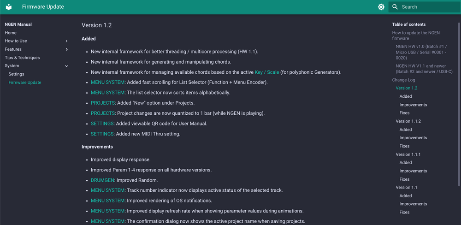Open PROJECTS link about "New" option
Viewport: 461px width, 225px height.
[x=103, y=103]
